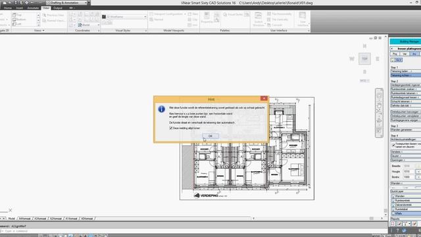
Task: Open the Drafting & Annotation workspace dropdown
Action: click(x=67, y=3)
